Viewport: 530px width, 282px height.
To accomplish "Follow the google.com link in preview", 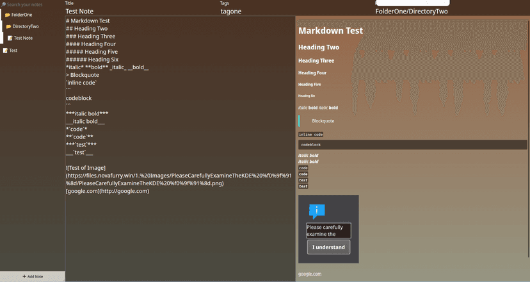I will point(310,274).
